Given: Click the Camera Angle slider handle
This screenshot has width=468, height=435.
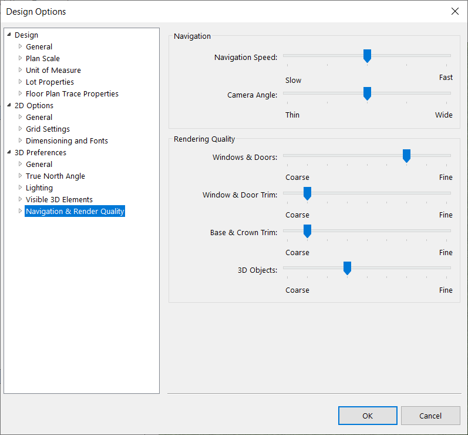Looking at the screenshot, I should coord(367,93).
